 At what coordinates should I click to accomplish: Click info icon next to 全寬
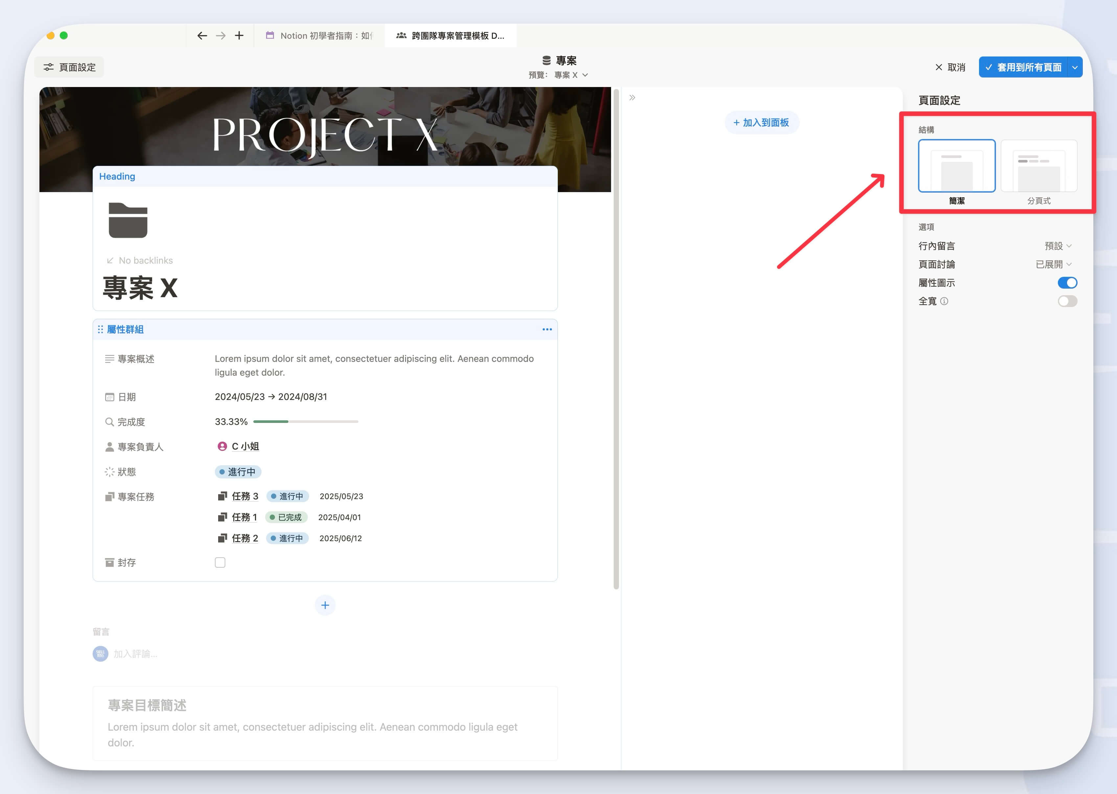[945, 301]
